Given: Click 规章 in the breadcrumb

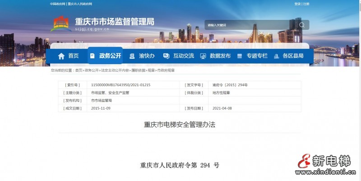Looking at the screenshot, I should tap(151, 70).
